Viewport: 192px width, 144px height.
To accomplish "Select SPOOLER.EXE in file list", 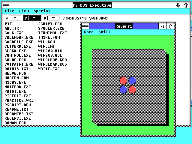I will coord(51,28).
